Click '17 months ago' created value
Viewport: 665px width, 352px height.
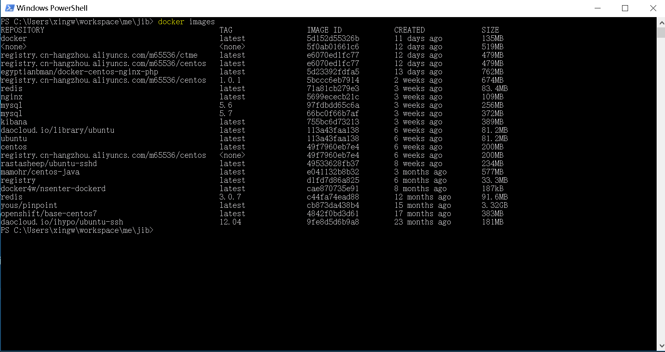click(x=423, y=214)
